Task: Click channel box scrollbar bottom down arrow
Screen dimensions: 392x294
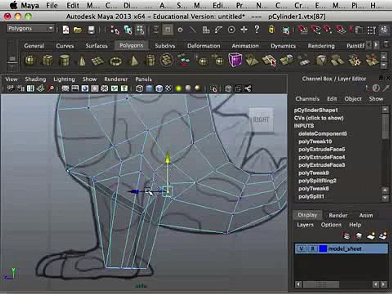Action: 385,198
